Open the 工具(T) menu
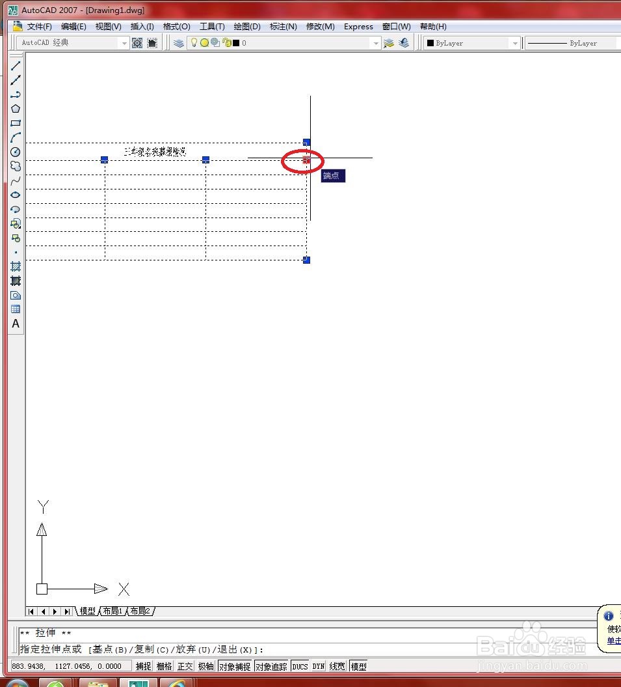Viewport: 621px width, 687px height. coord(212,26)
